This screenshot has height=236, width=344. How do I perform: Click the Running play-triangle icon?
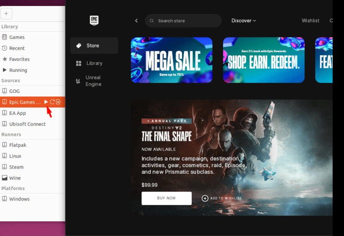click(x=4, y=70)
